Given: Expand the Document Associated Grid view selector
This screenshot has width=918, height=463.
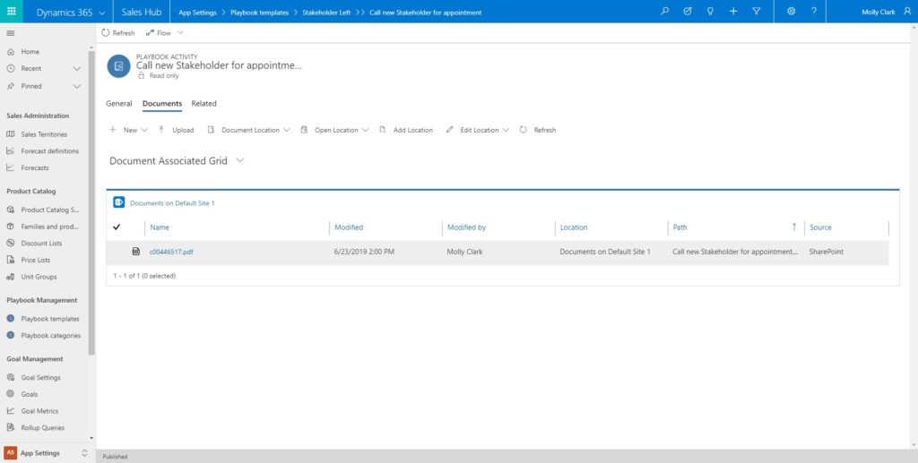Looking at the screenshot, I should pos(240,160).
